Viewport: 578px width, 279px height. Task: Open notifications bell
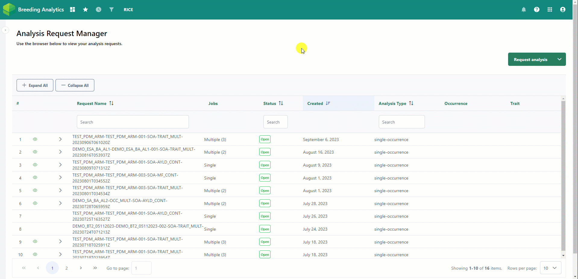(x=524, y=9)
